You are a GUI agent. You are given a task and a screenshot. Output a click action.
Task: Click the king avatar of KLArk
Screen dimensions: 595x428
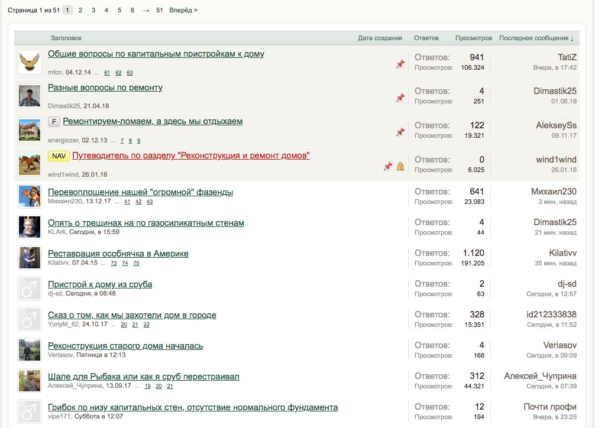pos(29,226)
